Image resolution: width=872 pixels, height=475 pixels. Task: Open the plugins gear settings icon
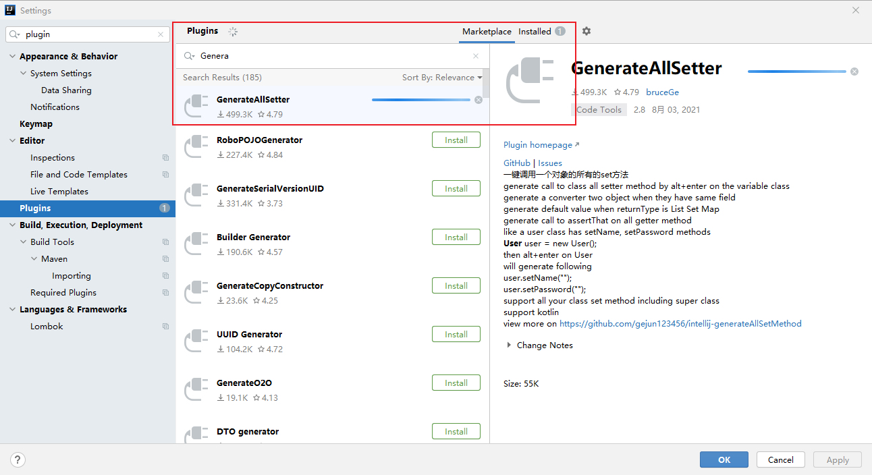click(587, 31)
